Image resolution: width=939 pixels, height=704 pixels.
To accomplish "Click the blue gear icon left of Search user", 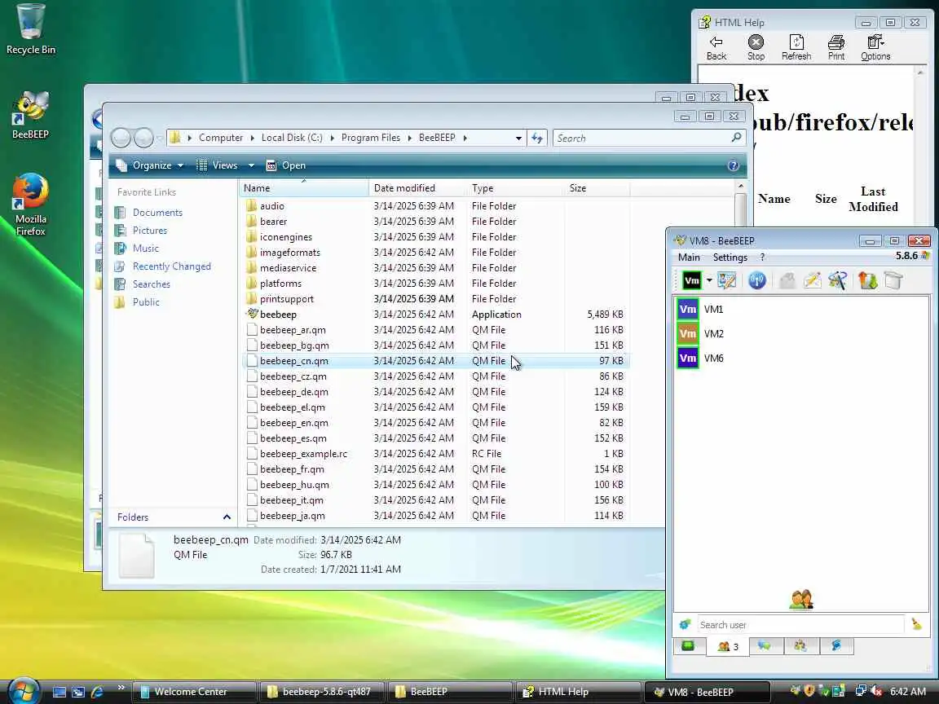I will pos(685,624).
